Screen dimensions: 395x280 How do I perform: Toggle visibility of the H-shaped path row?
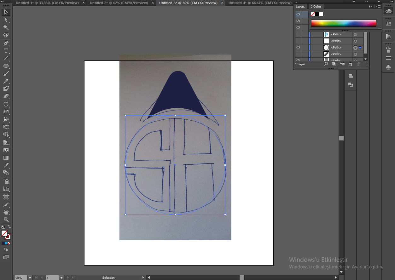[x=298, y=34]
